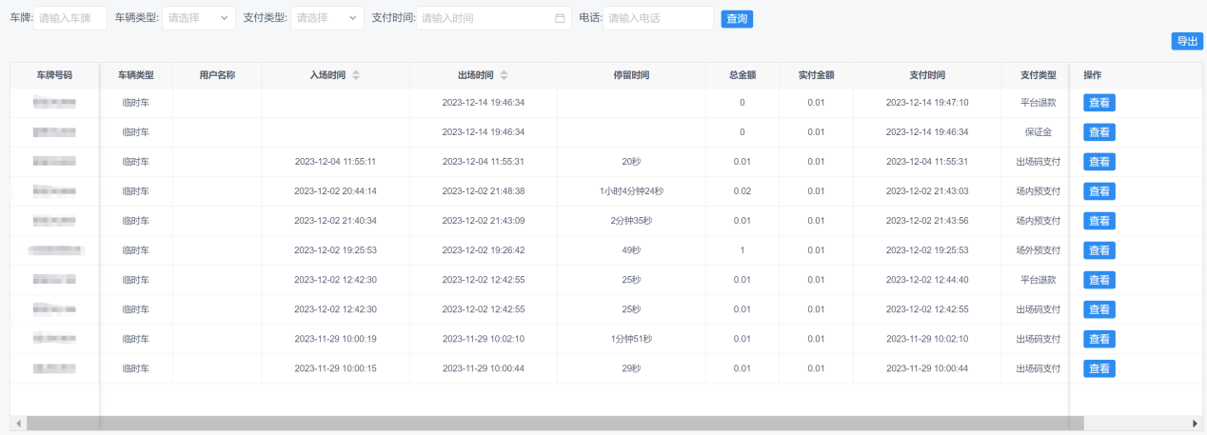Select payment time 2023-12-02 21:43:03 cell

coord(927,191)
